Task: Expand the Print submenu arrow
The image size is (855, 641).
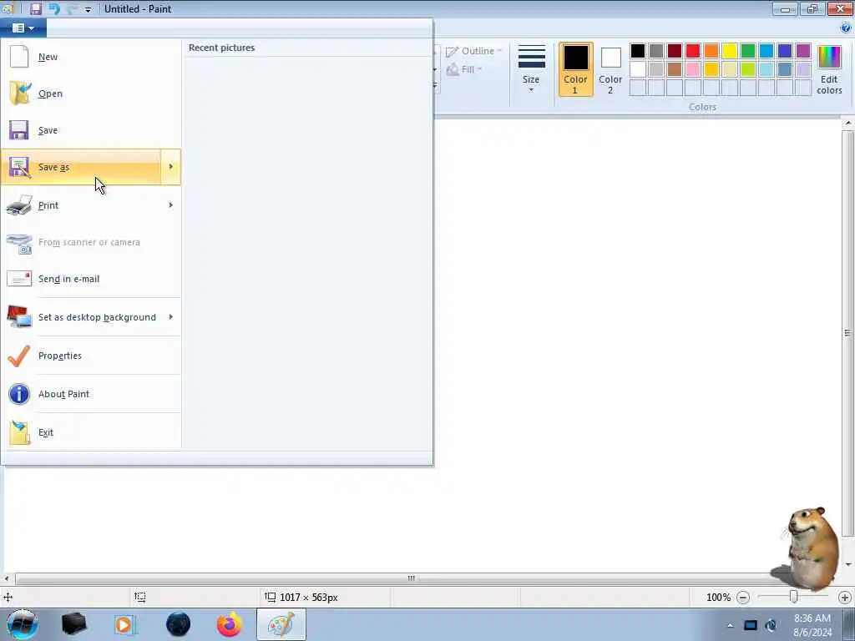Action: (170, 205)
